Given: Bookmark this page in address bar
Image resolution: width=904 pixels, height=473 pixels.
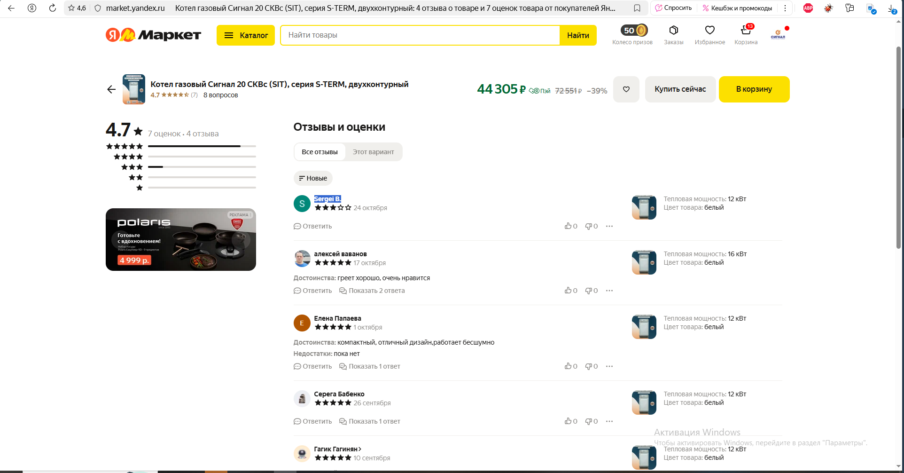Looking at the screenshot, I should tap(637, 8).
